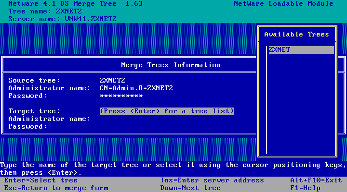Click the Netware 4.1 DS Merge Tree title

pyautogui.click(x=76, y=4)
